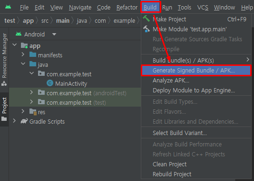Open Build Bundle(s) / APK(s) submenu
The image size is (254, 181).
196,61
